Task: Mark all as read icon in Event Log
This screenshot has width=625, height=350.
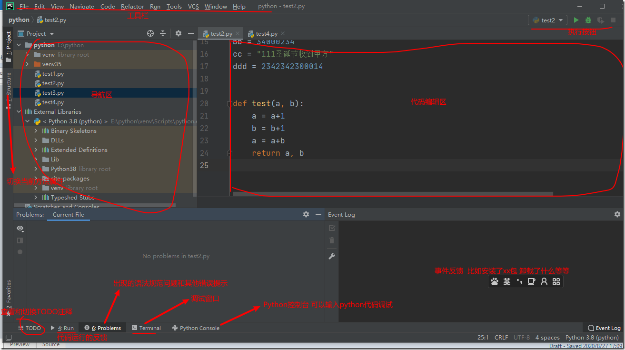Action: coord(332,229)
